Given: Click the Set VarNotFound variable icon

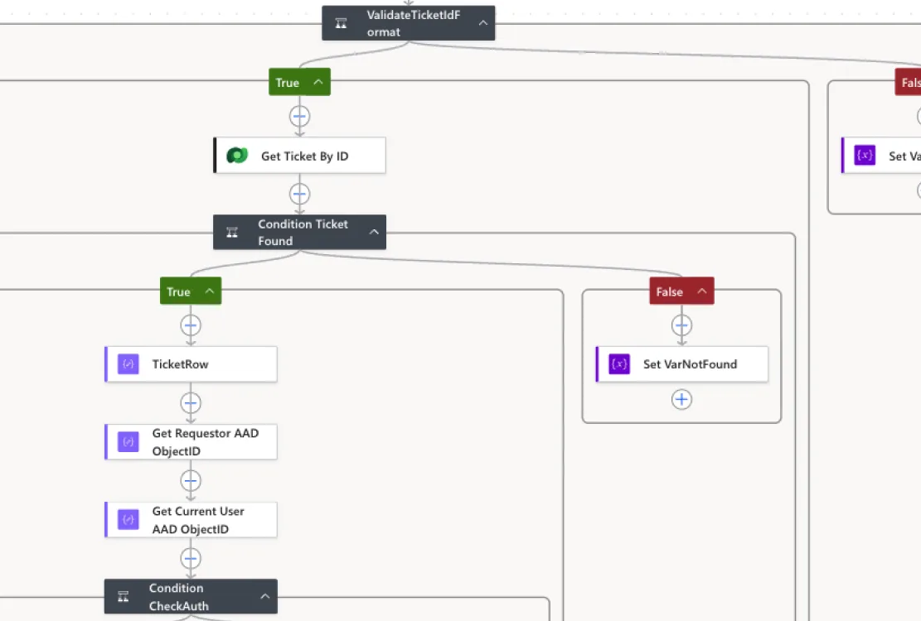Looking at the screenshot, I should 619,364.
